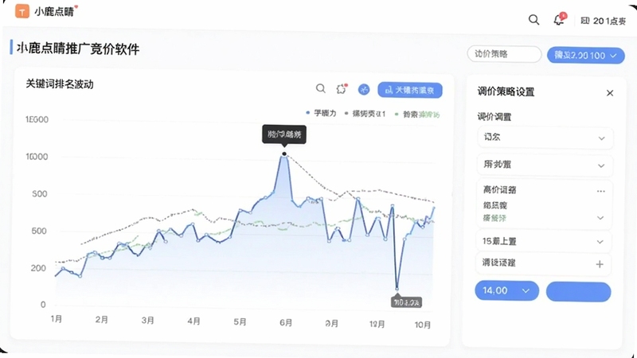Screen dimensions: 637x358
Task: Click the orange 小鹿点睛 app logo
Action: coord(22,11)
